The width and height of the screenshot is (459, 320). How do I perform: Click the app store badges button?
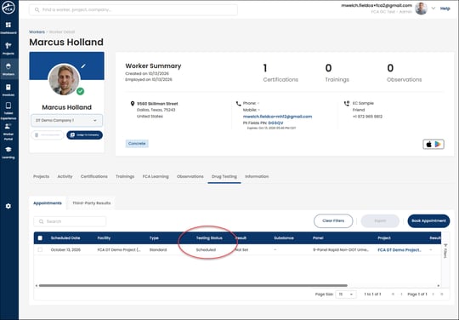click(433, 144)
